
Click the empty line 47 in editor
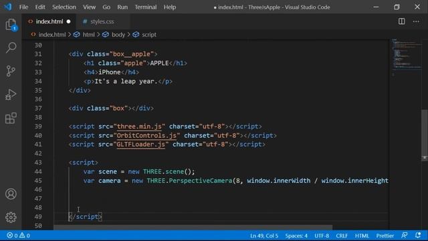coord(221,199)
